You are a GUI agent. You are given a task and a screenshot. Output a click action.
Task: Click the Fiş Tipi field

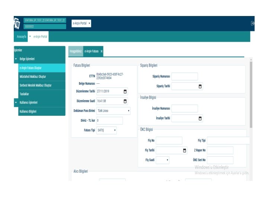pos(228,140)
